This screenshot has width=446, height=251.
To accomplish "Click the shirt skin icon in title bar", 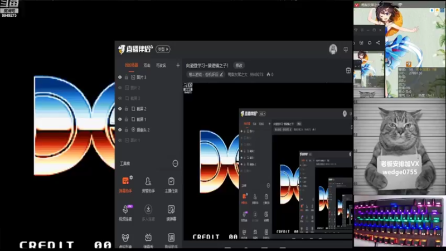I will (356, 30).
